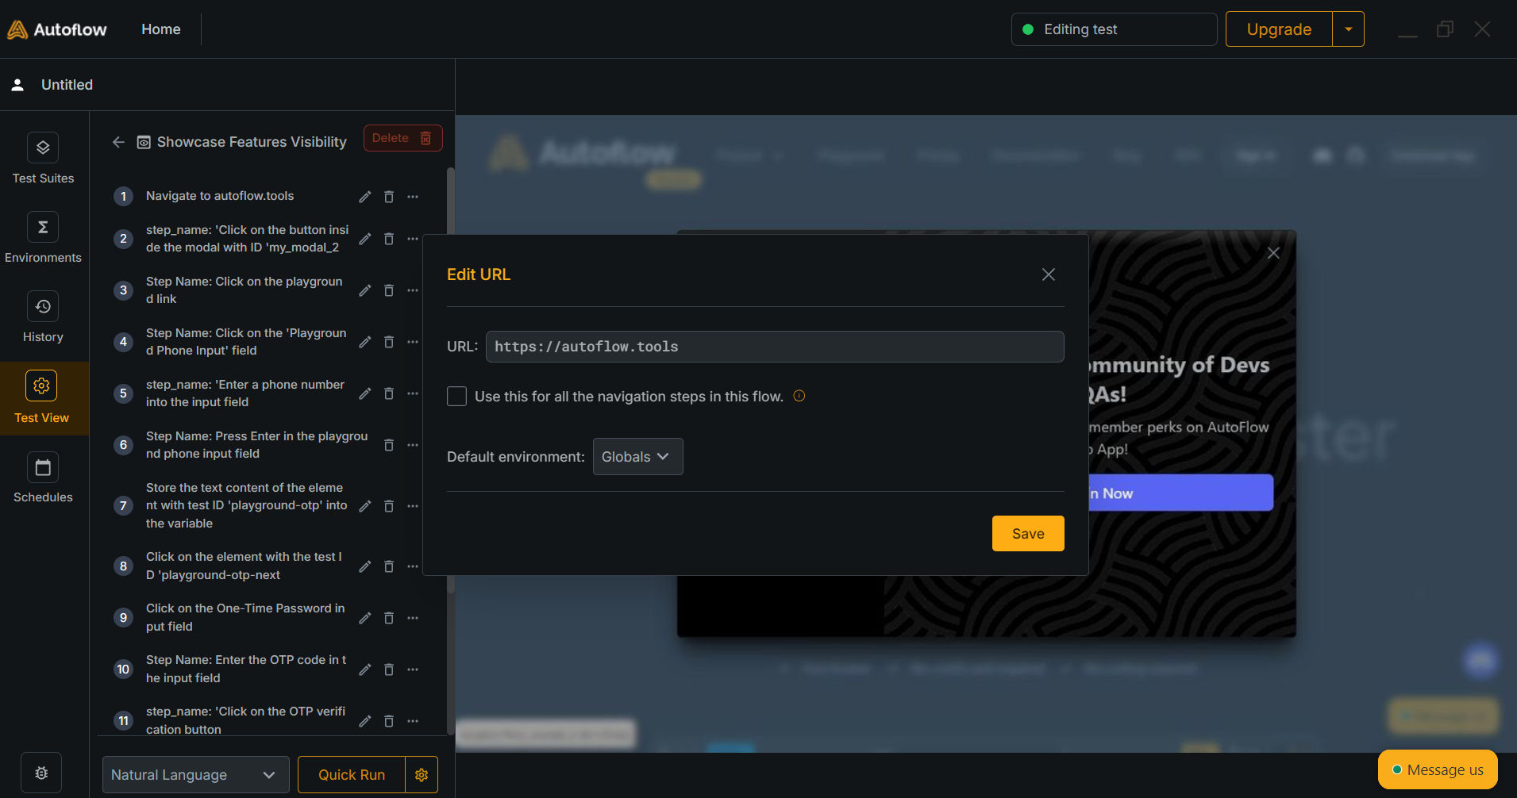
Task: Edit step 5 phone number pencil icon
Action: (365, 393)
